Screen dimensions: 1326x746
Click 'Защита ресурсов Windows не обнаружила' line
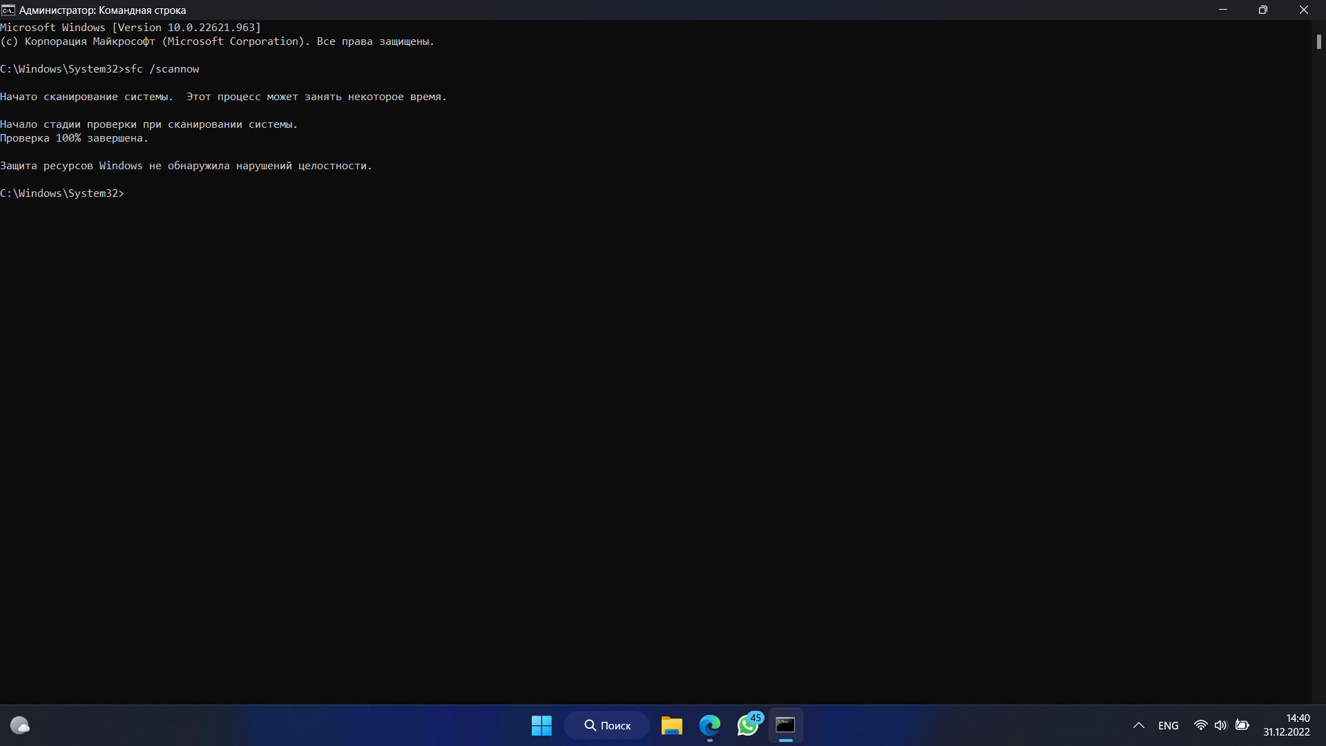tap(186, 166)
